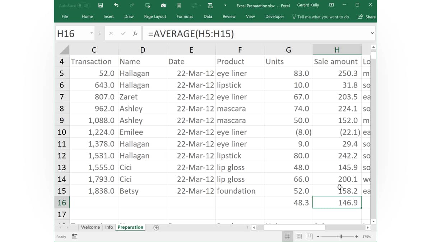The image size is (431, 242).
Task: Open the Formulas ribbon tab
Action: (185, 16)
